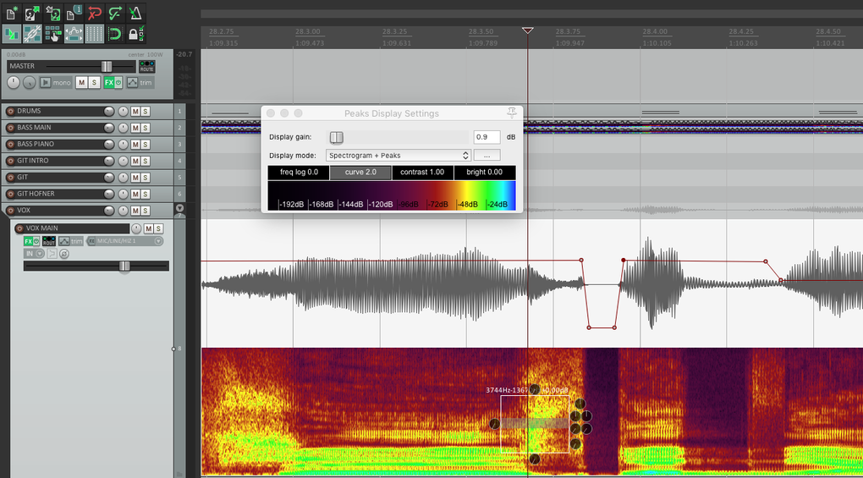
Task: Save project with the toolbar disk icon
Action: 52,14
